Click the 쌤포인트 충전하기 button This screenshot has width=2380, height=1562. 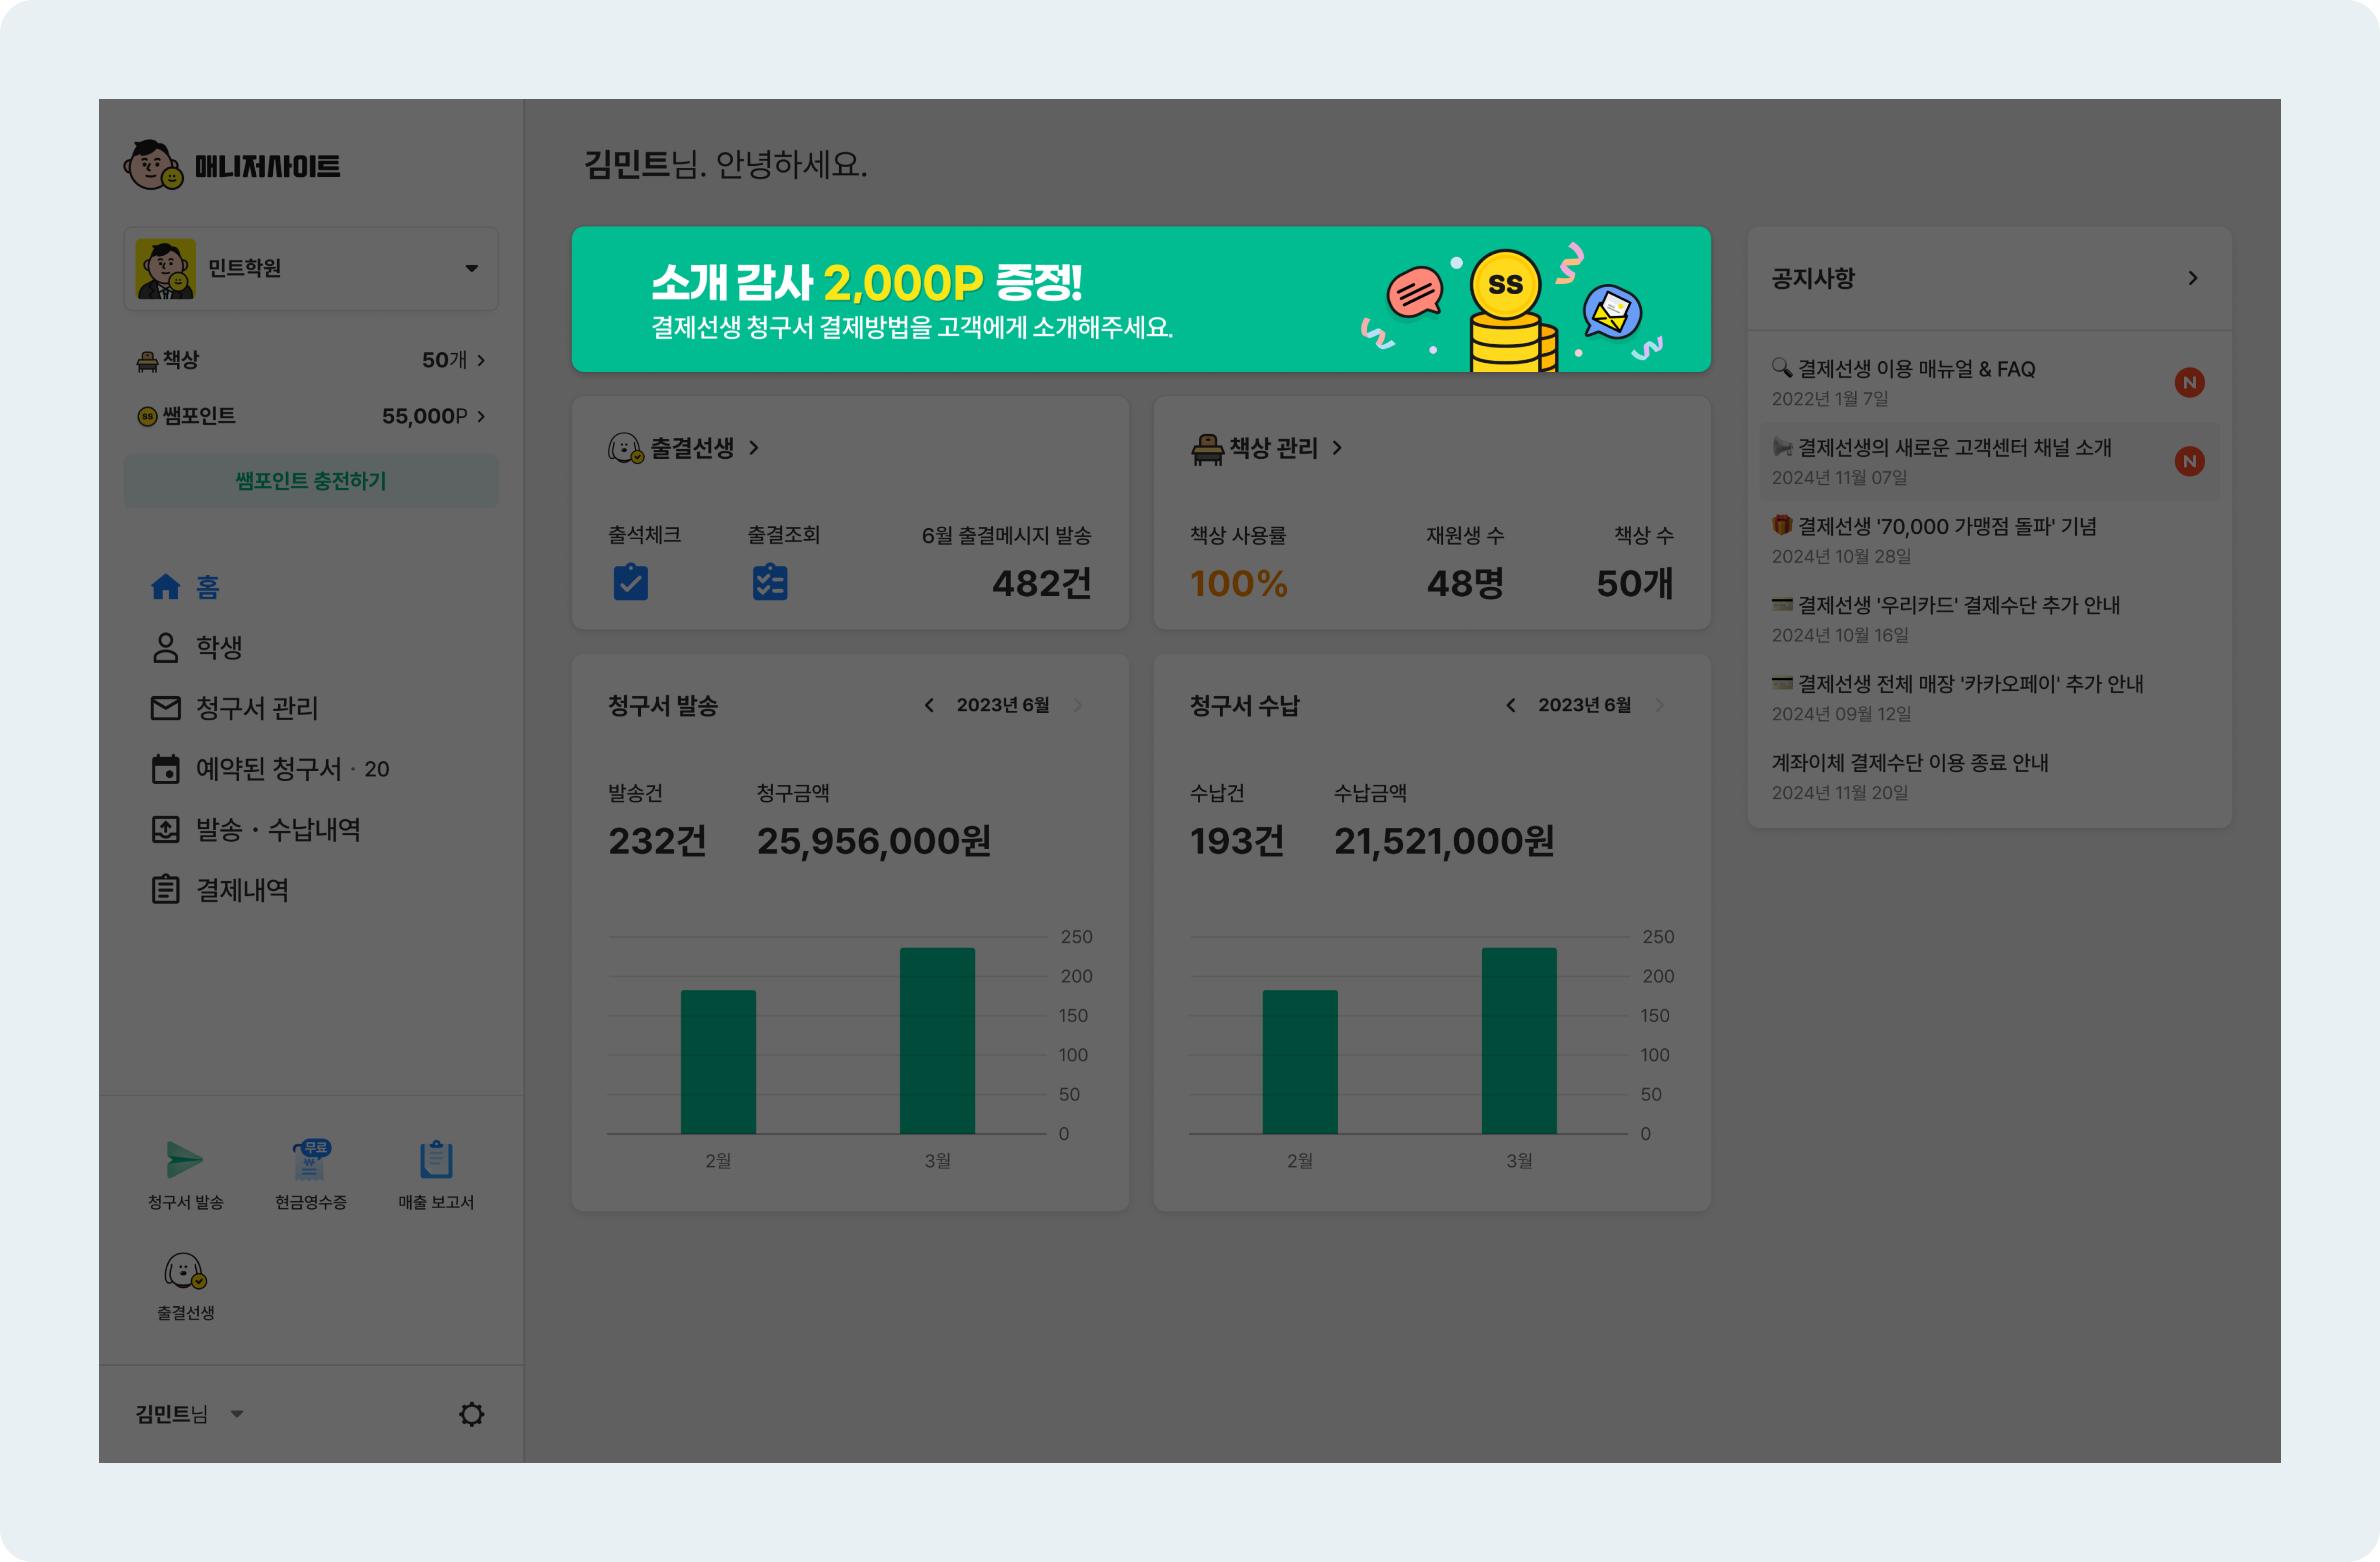click(x=311, y=481)
